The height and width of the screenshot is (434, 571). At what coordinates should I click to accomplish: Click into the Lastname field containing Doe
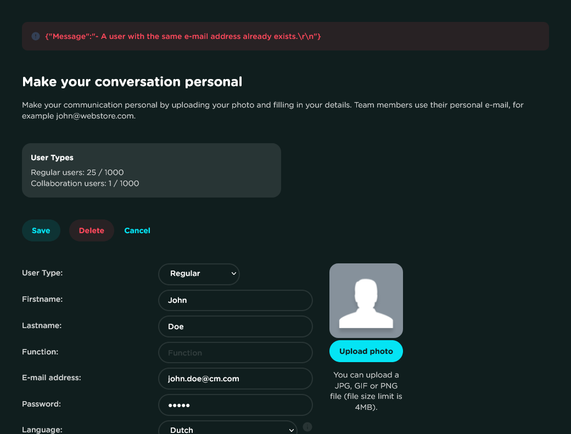click(236, 326)
